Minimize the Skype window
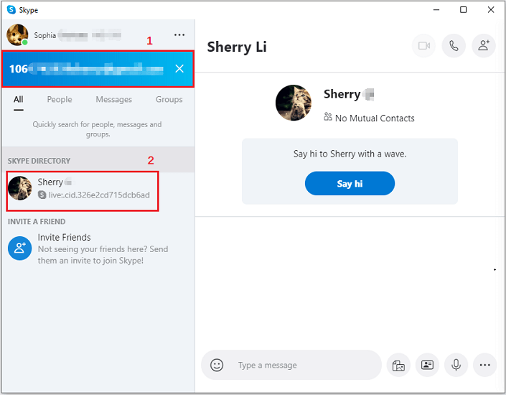The height and width of the screenshot is (395, 506). point(436,9)
